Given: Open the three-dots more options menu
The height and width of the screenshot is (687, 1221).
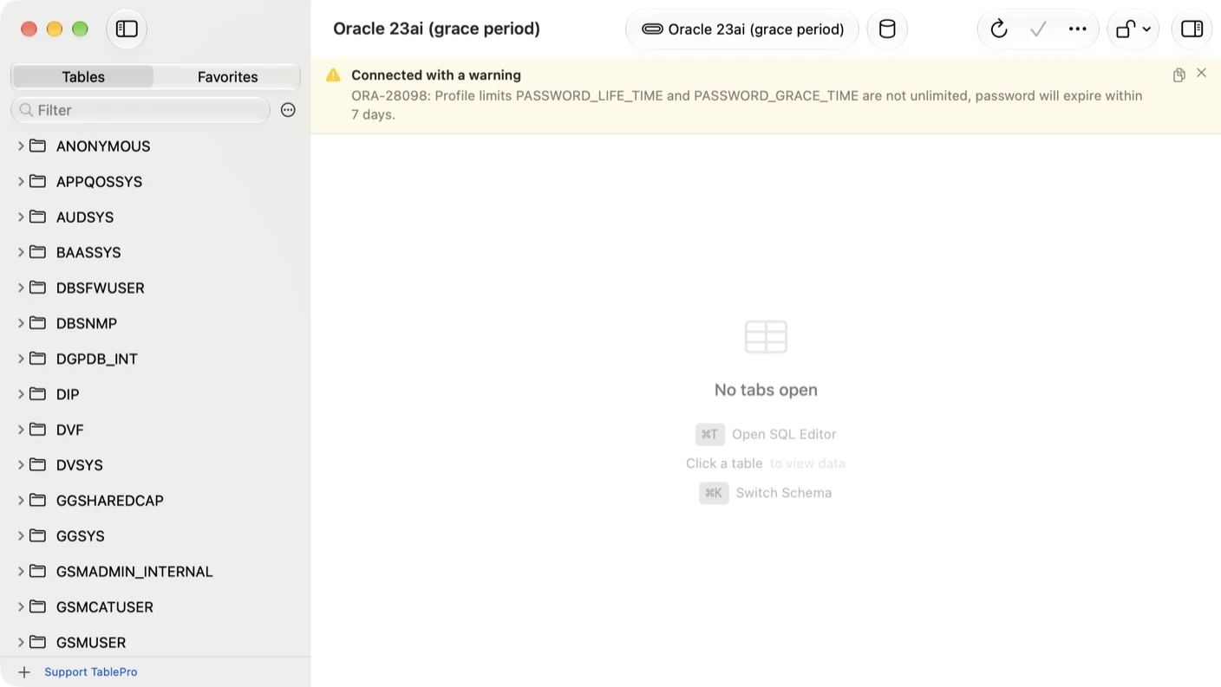Looking at the screenshot, I should tap(1077, 29).
